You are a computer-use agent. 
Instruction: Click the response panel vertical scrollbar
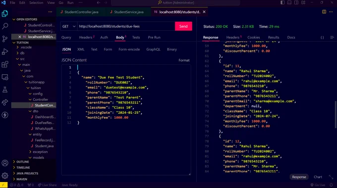336,115
